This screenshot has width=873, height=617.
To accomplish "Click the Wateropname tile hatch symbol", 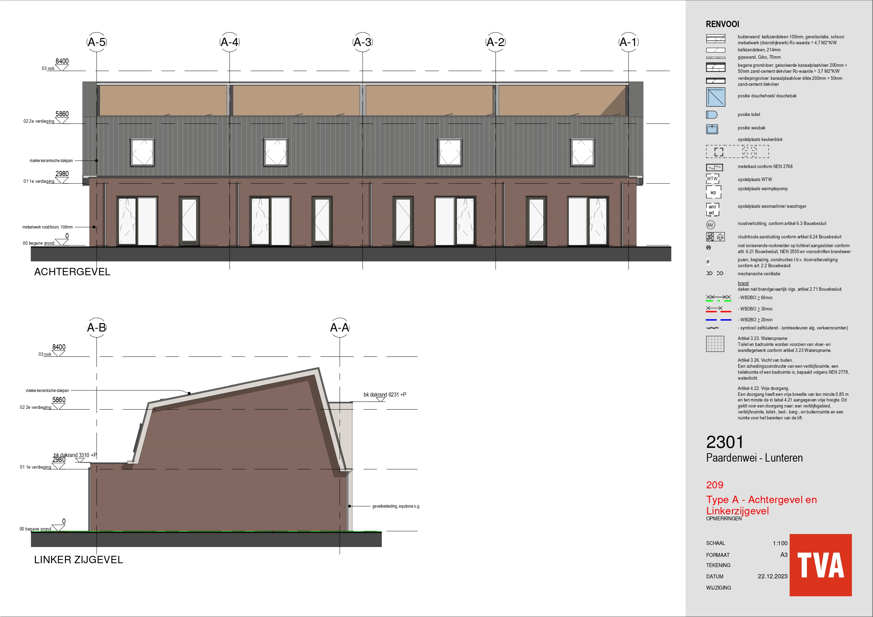I will [715, 344].
